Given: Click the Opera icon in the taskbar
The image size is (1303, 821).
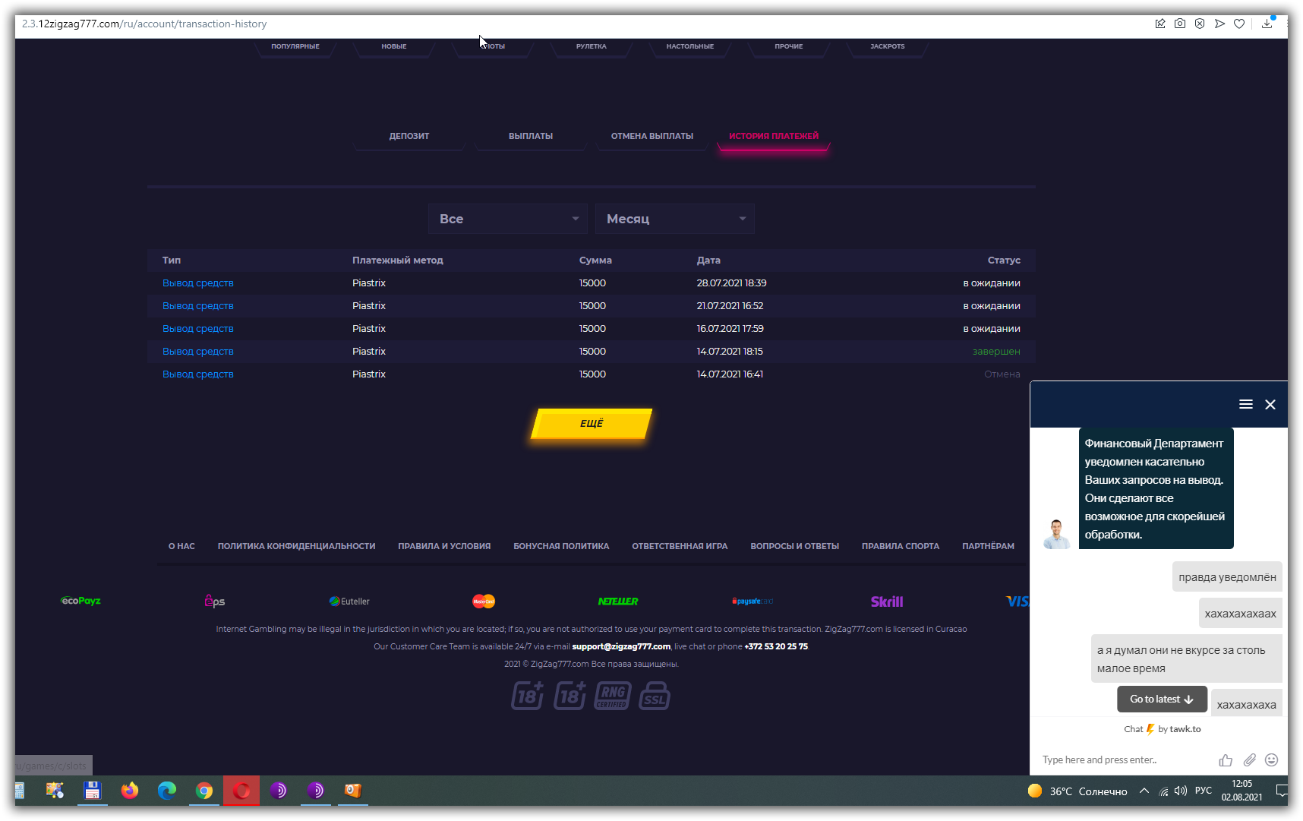Looking at the screenshot, I should coord(241,791).
